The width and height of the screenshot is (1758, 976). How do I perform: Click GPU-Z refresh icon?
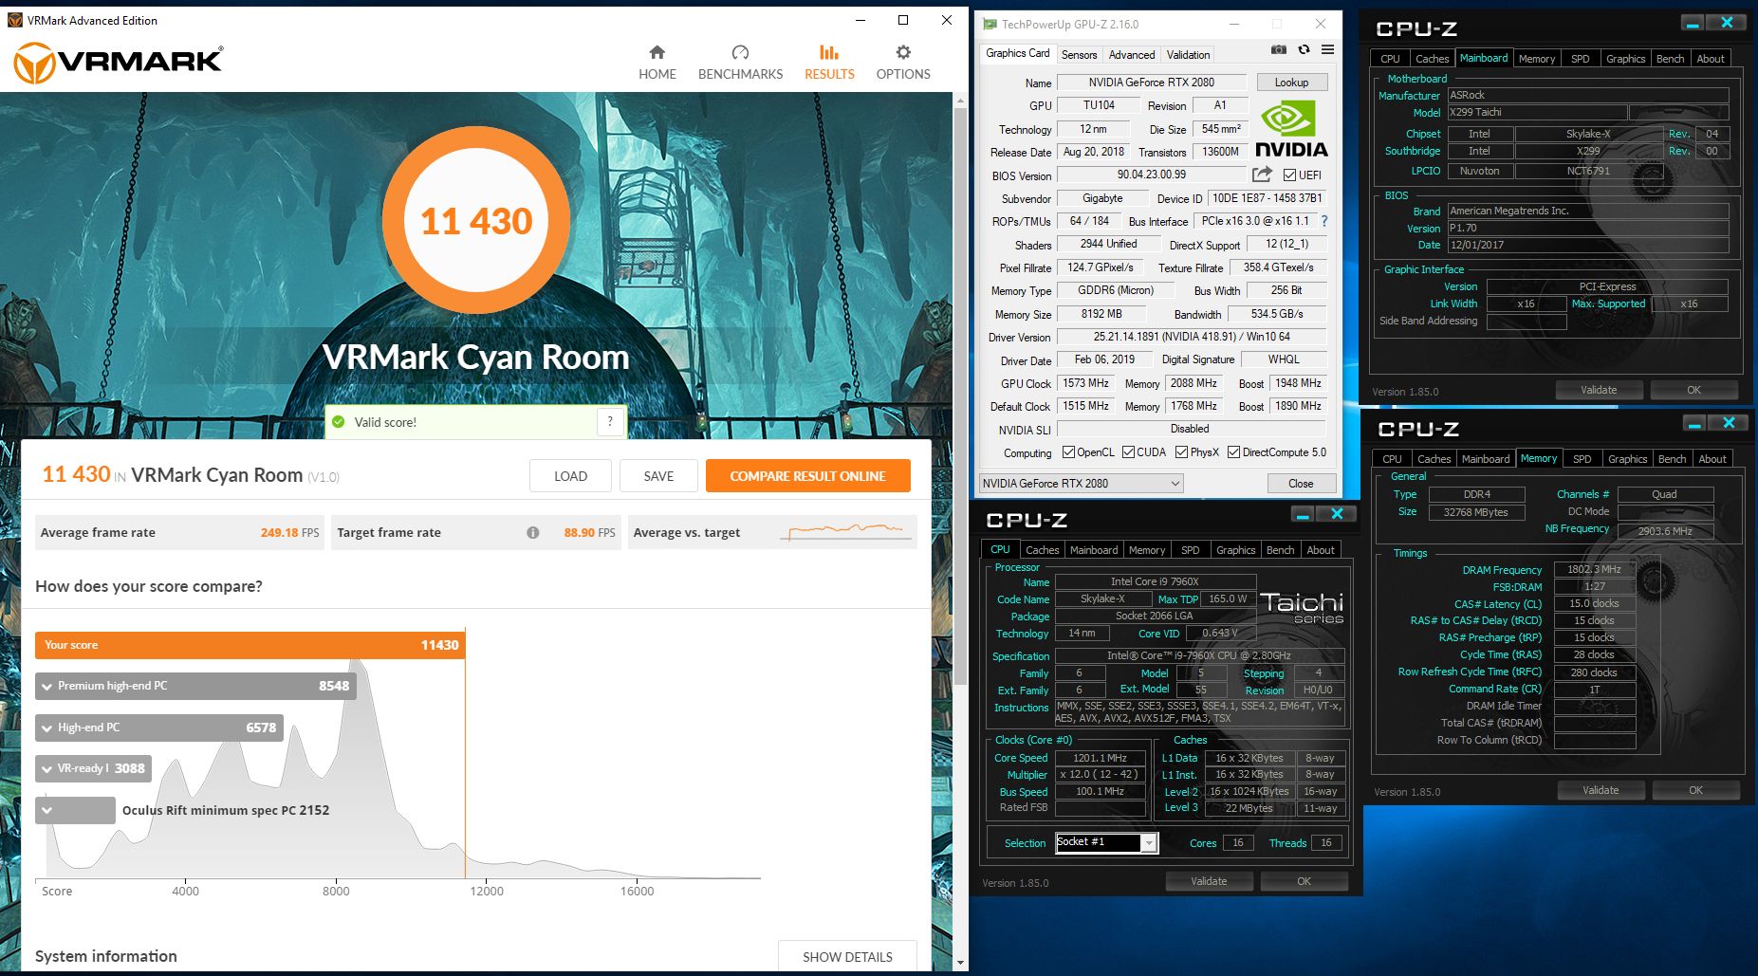coord(1304,50)
